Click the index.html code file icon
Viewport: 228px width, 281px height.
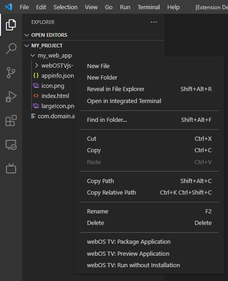pyautogui.click(x=36, y=96)
